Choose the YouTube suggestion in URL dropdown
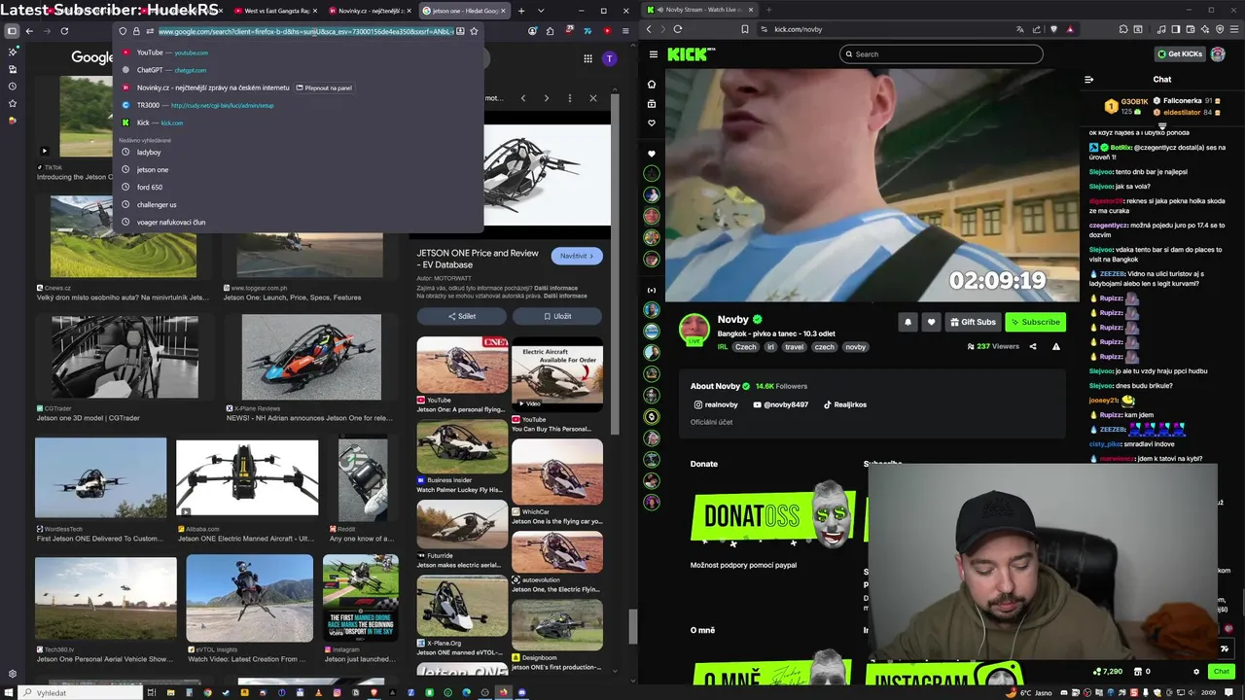This screenshot has height=700, width=1245. tap(298, 52)
